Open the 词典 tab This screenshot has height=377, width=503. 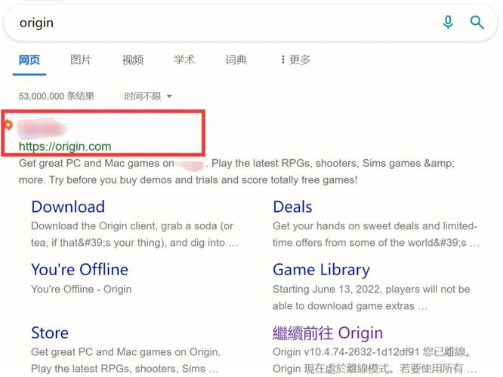coord(236,60)
